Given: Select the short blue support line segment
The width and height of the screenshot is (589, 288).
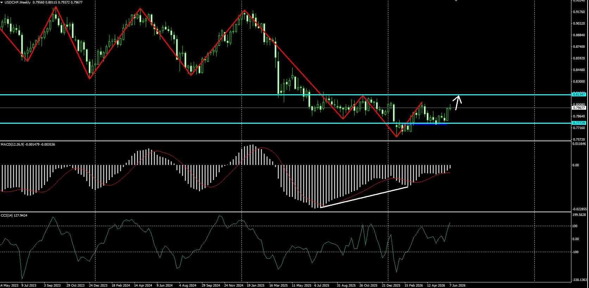Looking at the screenshot, I should (x=429, y=124).
